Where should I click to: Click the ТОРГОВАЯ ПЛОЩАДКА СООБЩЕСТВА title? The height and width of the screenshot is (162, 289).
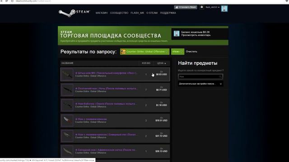(x=111, y=36)
